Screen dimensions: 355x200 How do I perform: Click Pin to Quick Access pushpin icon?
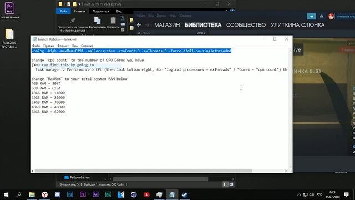[x=73, y=21]
